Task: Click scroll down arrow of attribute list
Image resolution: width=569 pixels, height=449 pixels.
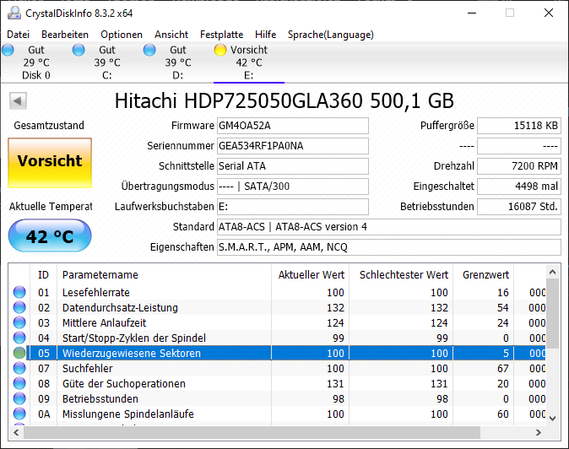Action: point(553,418)
